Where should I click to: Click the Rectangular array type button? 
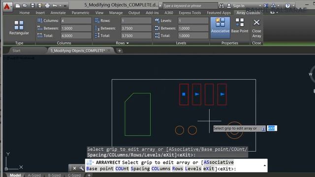[x=19, y=28]
